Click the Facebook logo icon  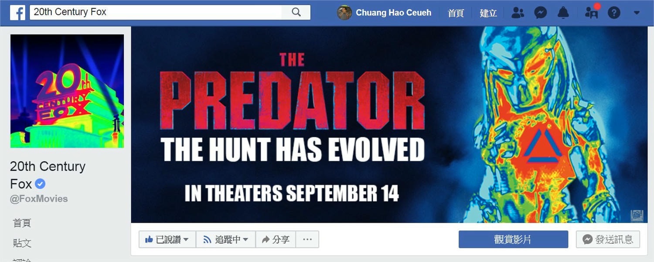click(17, 13)
